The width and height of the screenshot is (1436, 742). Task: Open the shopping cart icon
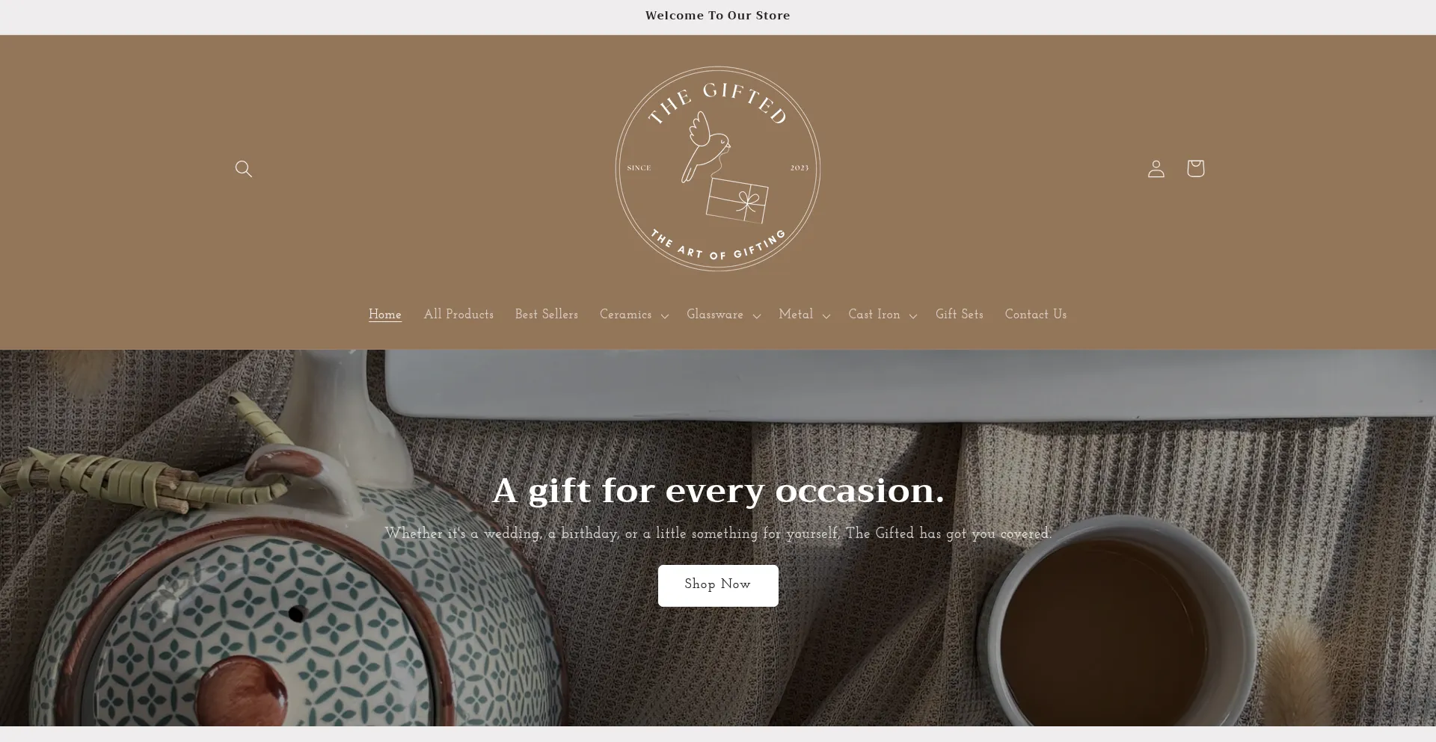(1195, 168)
